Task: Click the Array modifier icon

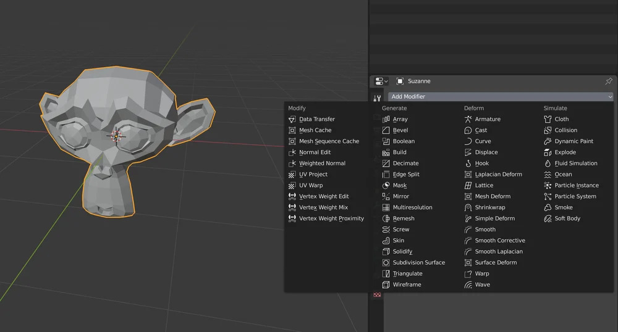Action: coord(386,119)
